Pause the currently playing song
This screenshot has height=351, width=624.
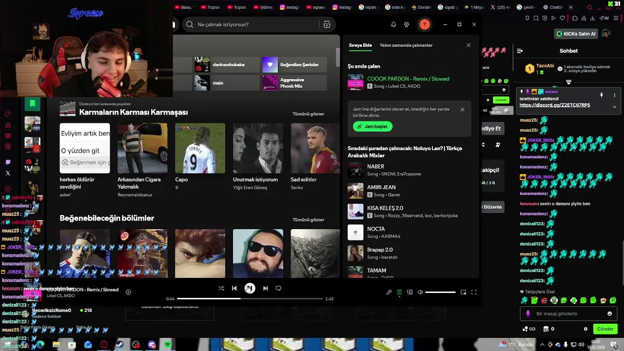[250, 289]
